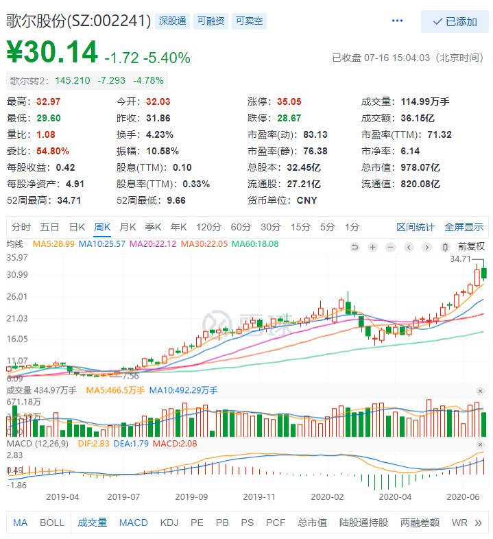The width and height of the screenshot is (493, 539).
Task: Click the 可融资 tag
Action: tap(211, 21)
